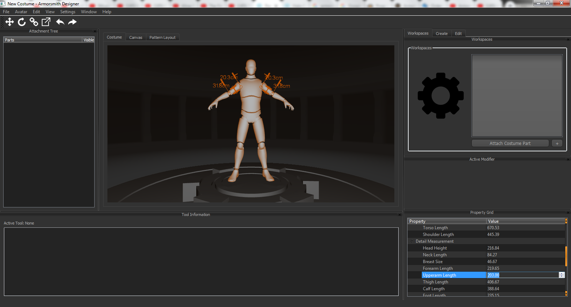571x307 pixels.
Task: Close the Property Grid panel
Action: pos(568,213)
